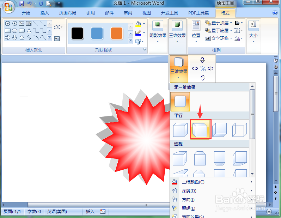The image size is (281, 218).
Task: Undo the last action
Action: pyautogui.click(x=29, y=4)
